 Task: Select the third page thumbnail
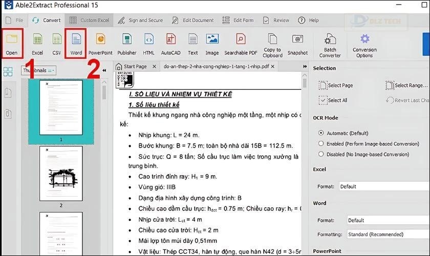click(61, 233)
